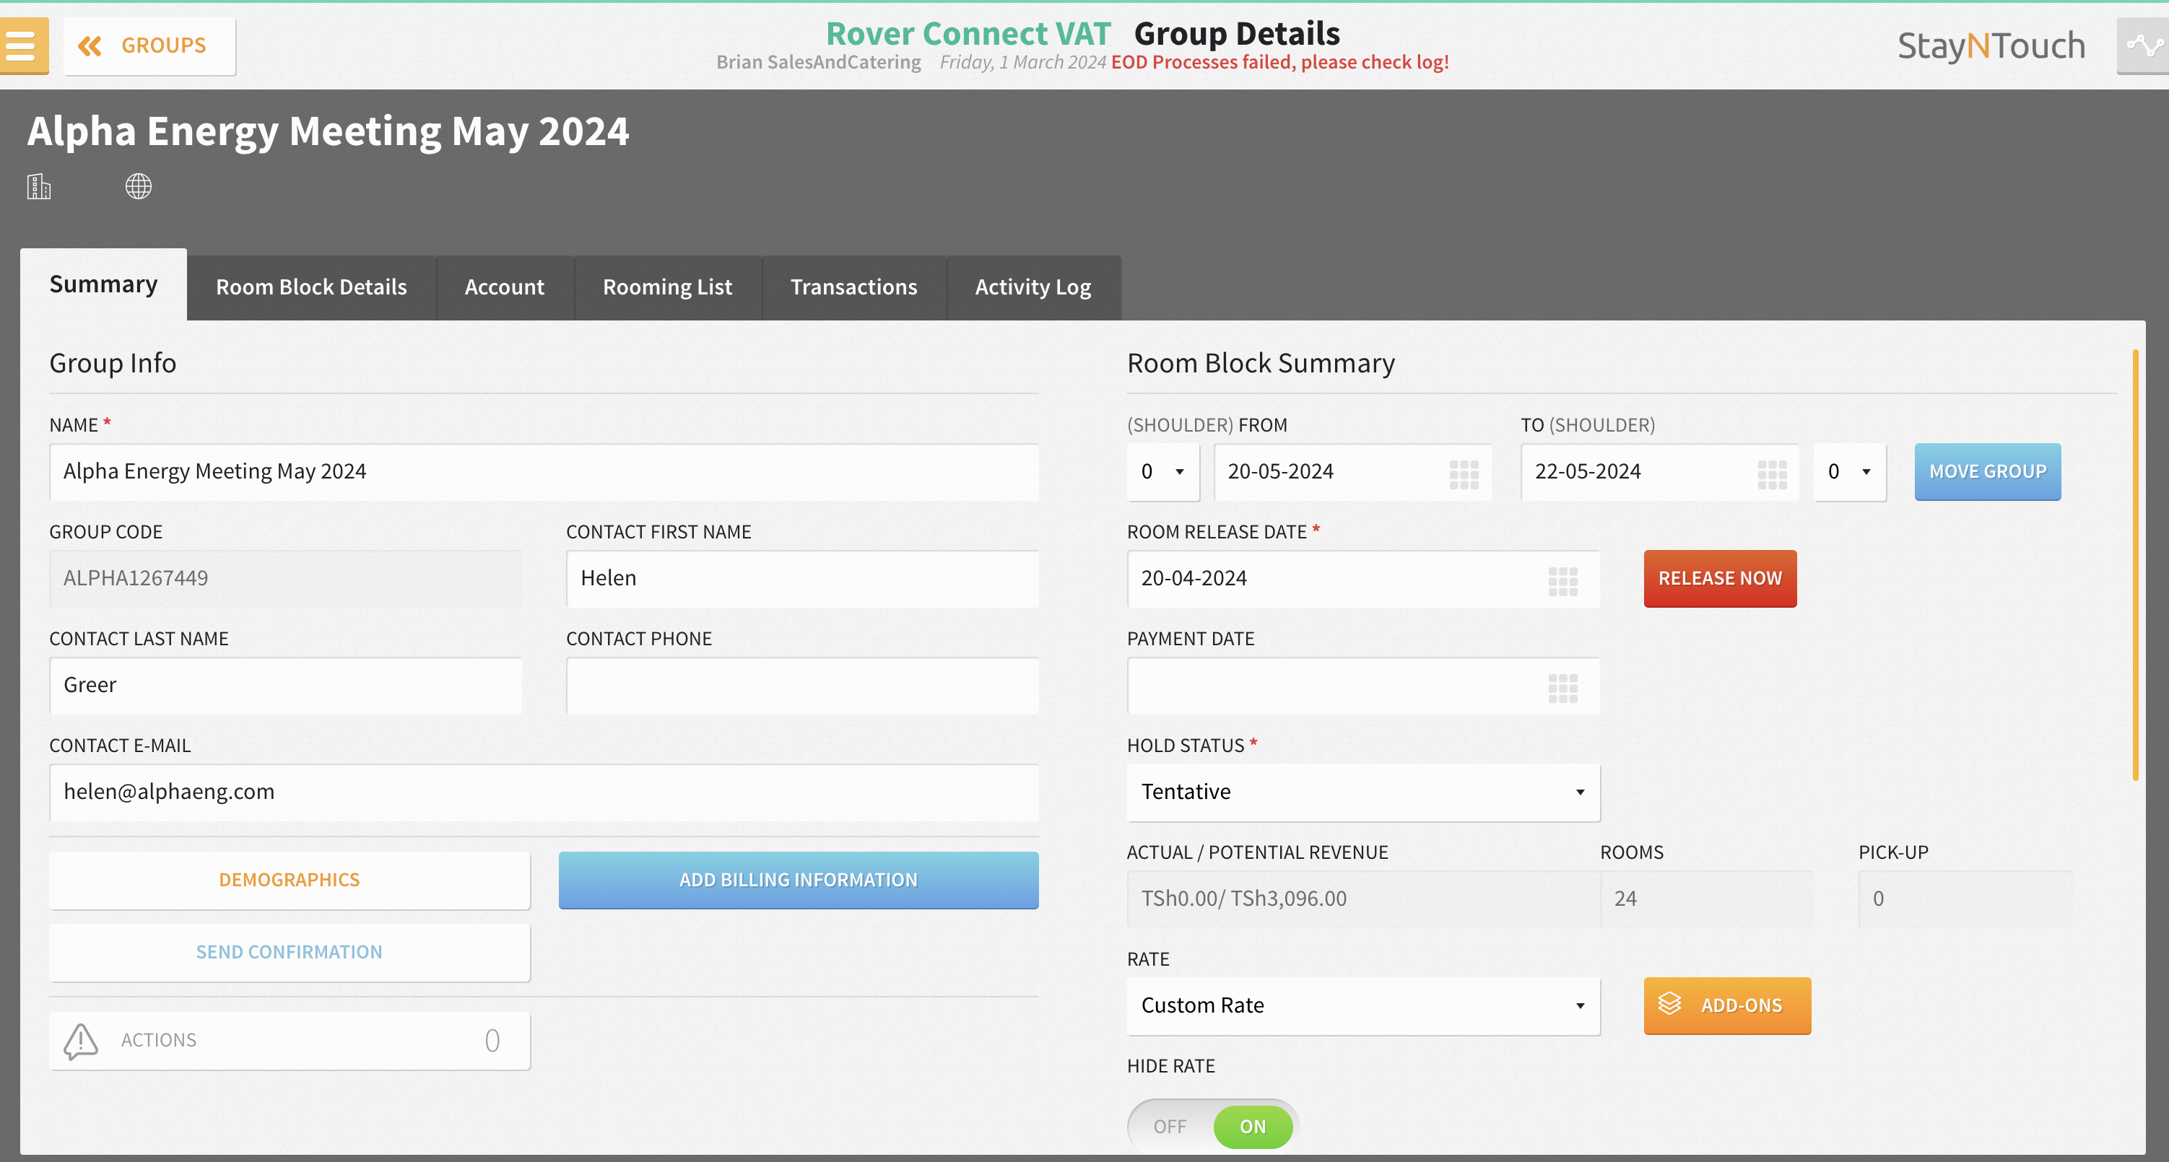Open the Activity Log tab
2169x1162 pixels.
click(1033, 287)
